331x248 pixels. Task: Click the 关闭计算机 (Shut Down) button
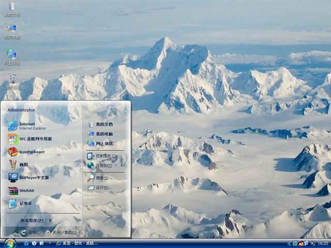click(61, 233)
